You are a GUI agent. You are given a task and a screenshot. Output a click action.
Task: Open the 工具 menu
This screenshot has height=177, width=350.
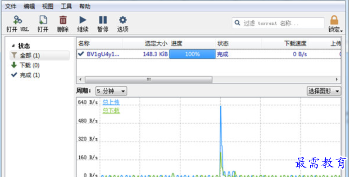66,6
